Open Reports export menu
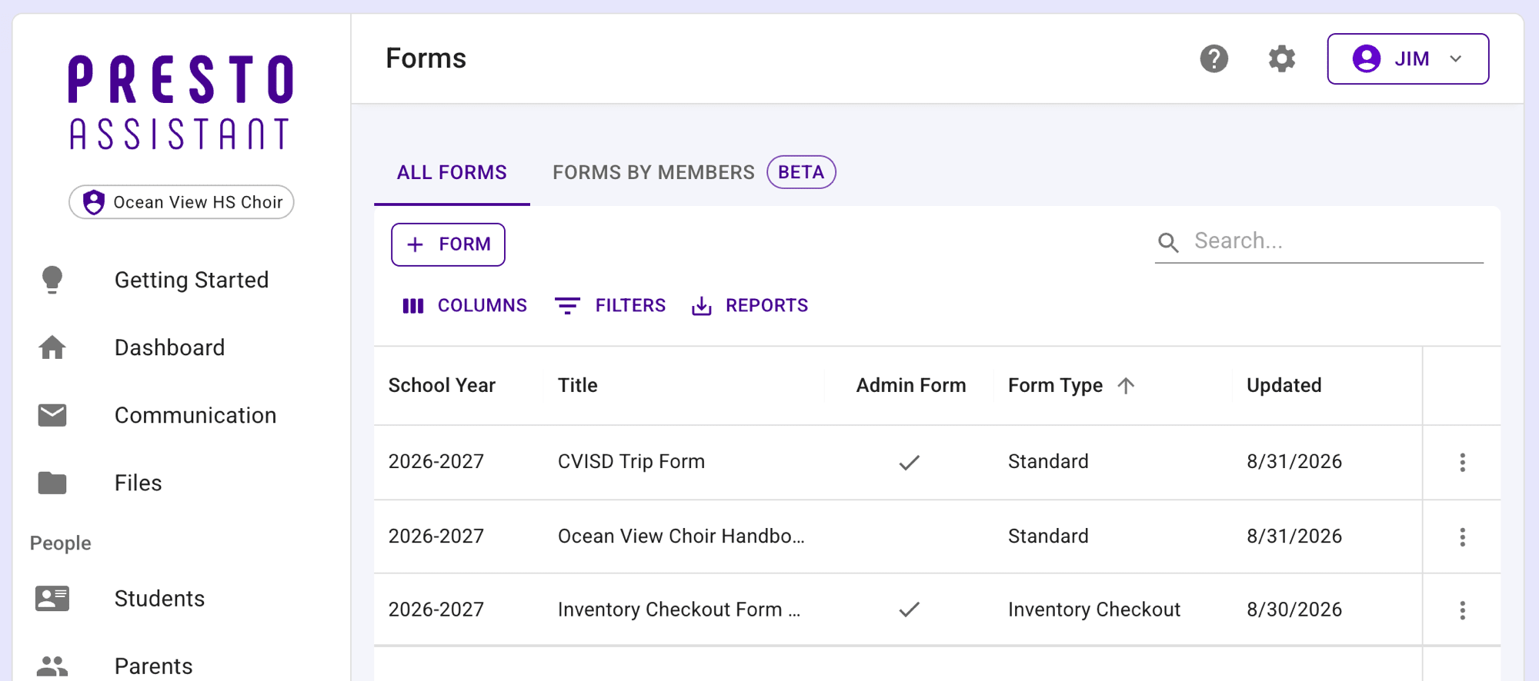The width and height of the screenshot is (1539, 681). 749,306
